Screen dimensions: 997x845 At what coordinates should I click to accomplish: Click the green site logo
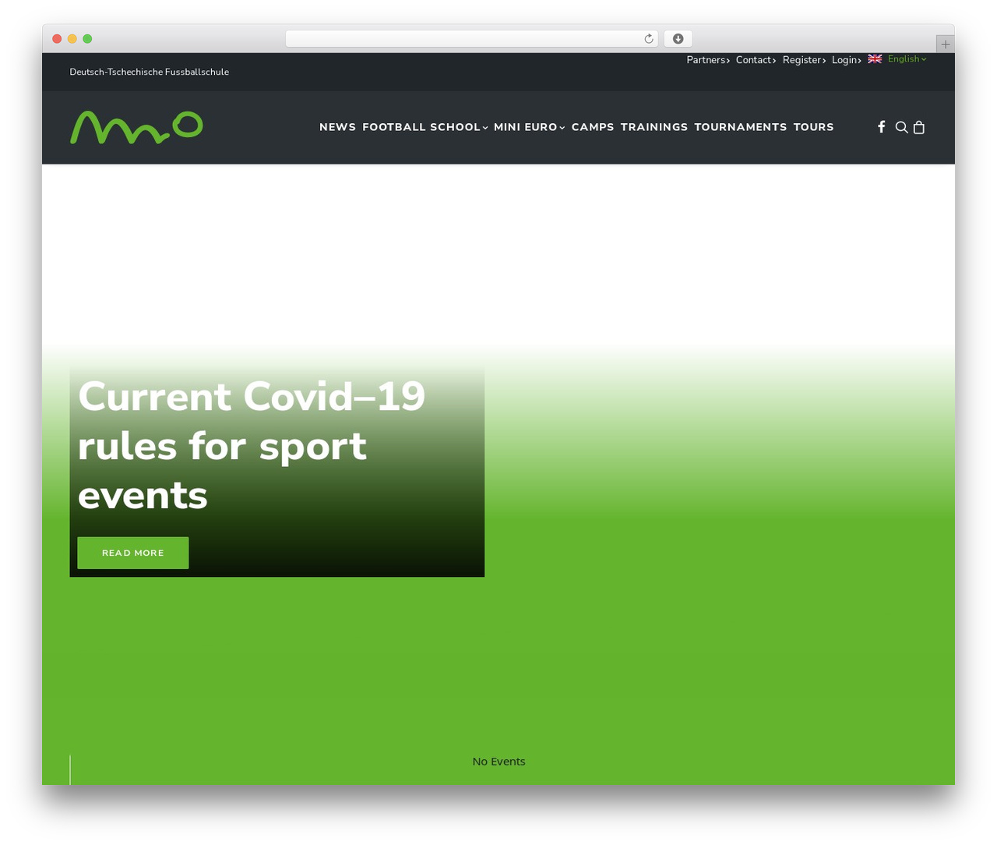(x=136, y=128)
